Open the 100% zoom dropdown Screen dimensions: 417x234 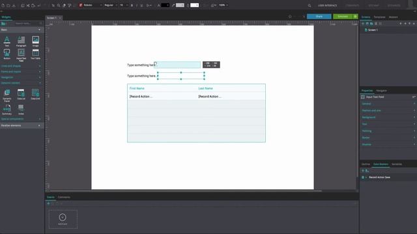pos(223,5)
